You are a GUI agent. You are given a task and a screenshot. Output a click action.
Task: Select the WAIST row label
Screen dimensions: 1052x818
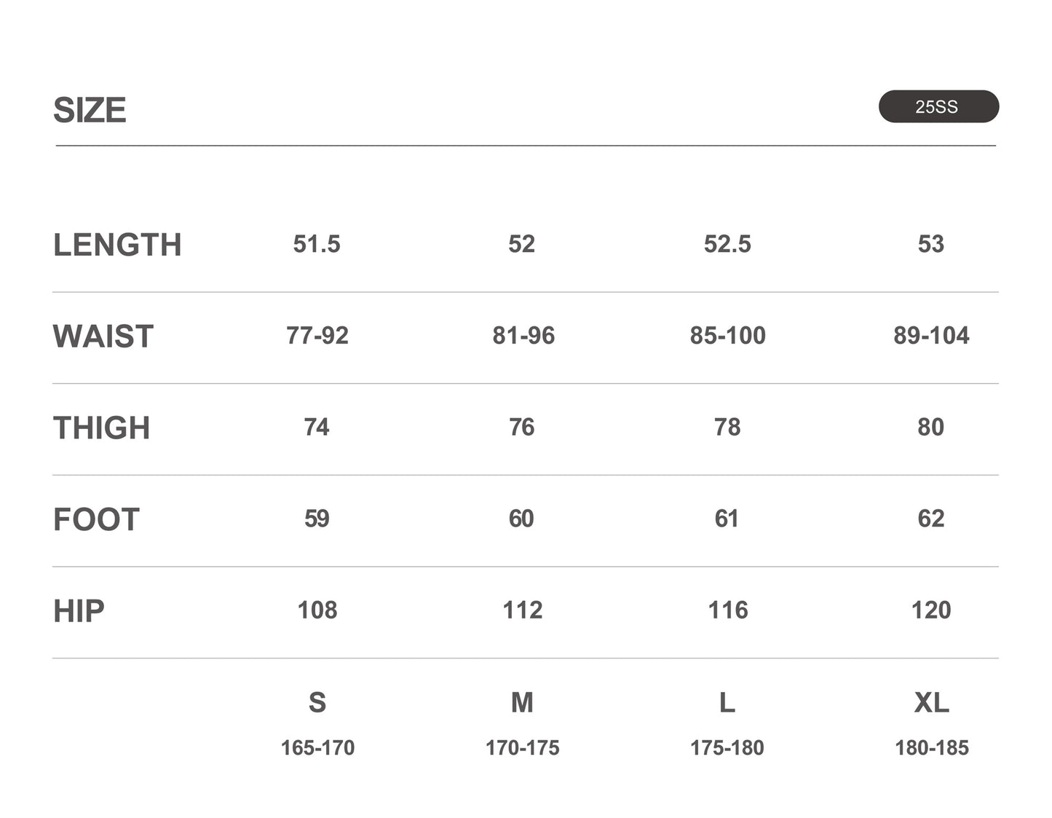point(103,337)
